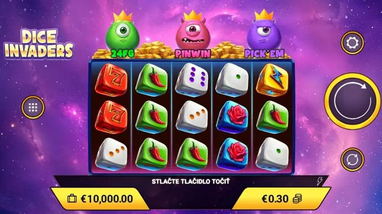Open the grid menu button

[x=33, y=107]
